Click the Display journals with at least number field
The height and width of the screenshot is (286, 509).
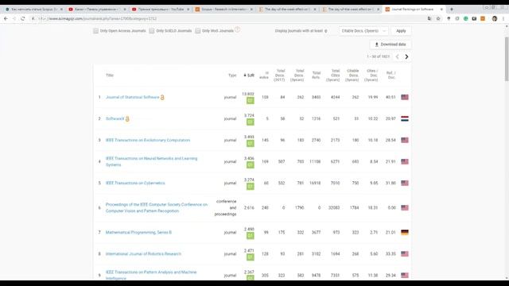click(x=326, y=31)
